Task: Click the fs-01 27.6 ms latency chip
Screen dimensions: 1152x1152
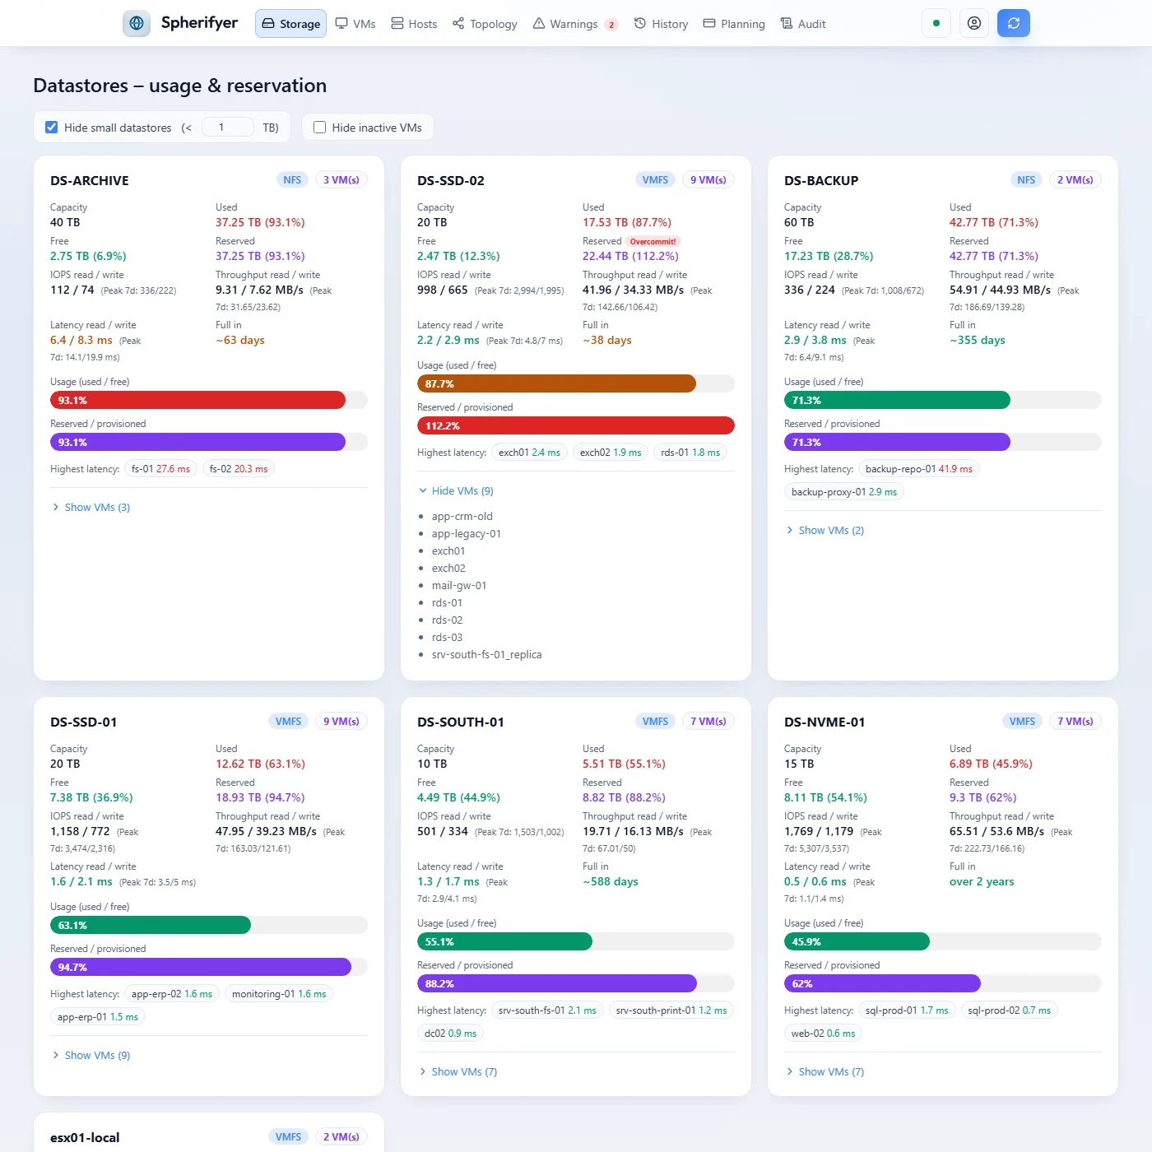Action: pyautogui.click(x=160, y=469)
